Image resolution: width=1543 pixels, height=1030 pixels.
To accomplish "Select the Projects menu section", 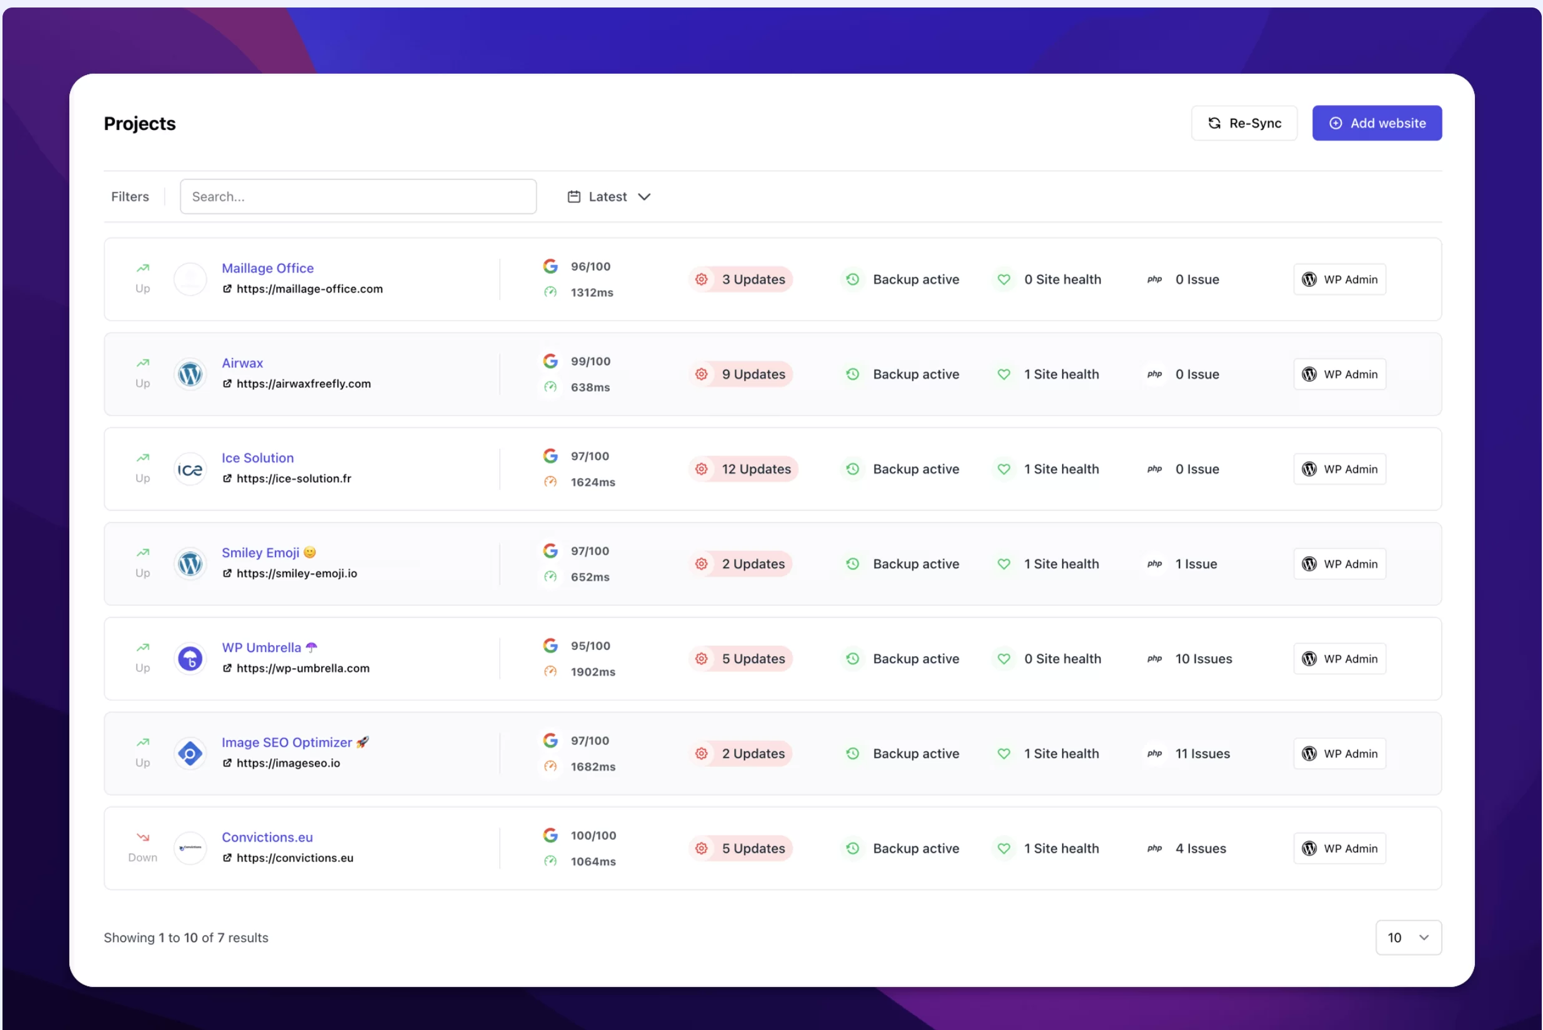I will pos(139,122).
